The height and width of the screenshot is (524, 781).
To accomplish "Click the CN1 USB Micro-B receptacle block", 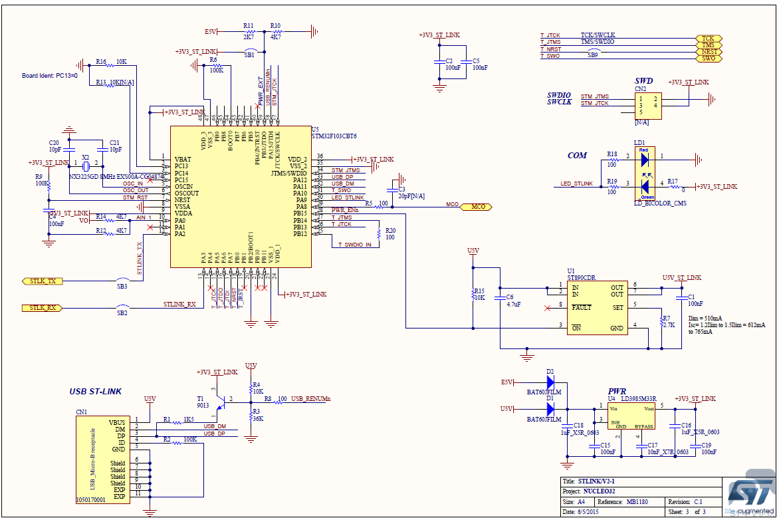I will [x=103, y=459].
